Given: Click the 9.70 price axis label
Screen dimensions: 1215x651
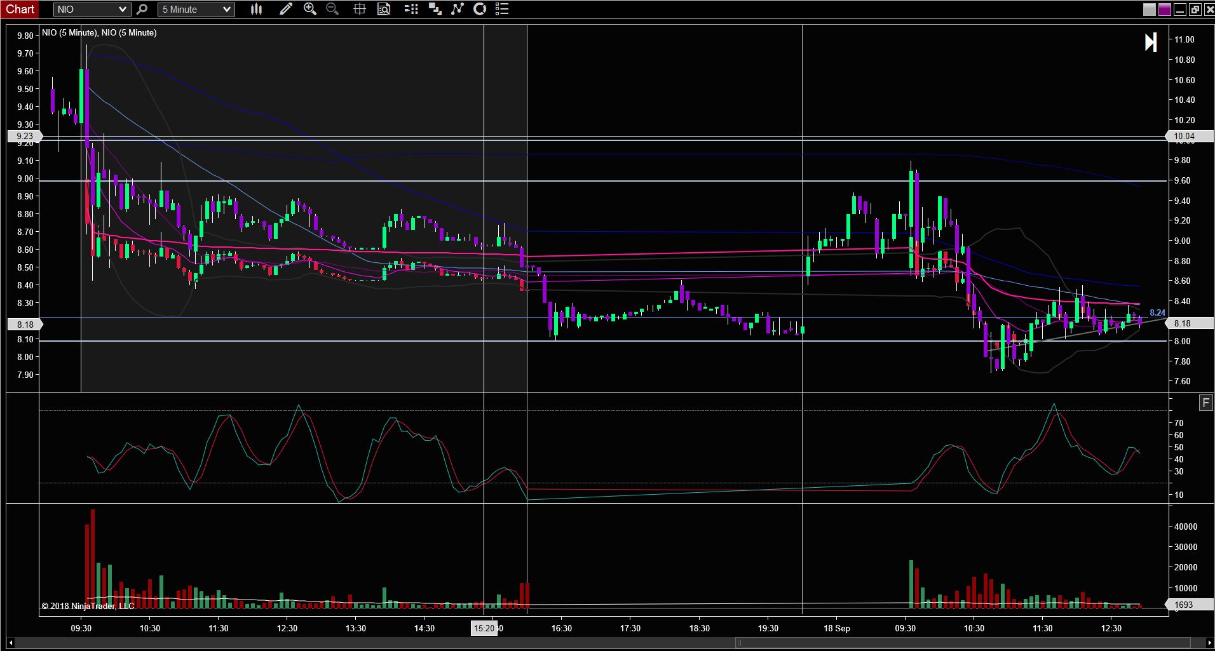Looking at the screenshot, I should click(x=25, y=53).
